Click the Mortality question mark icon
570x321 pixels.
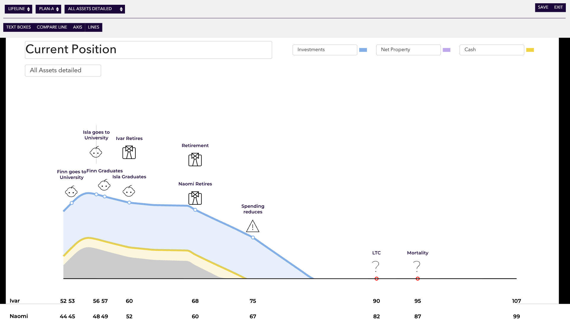(x=417, y=266)
